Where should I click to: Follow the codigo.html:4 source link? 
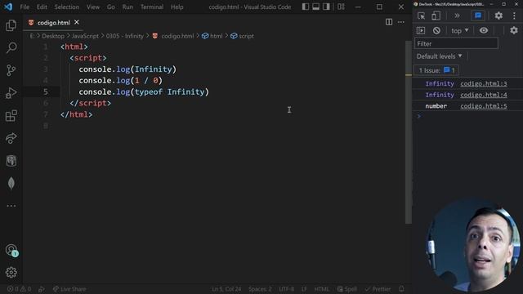(484, 95)
